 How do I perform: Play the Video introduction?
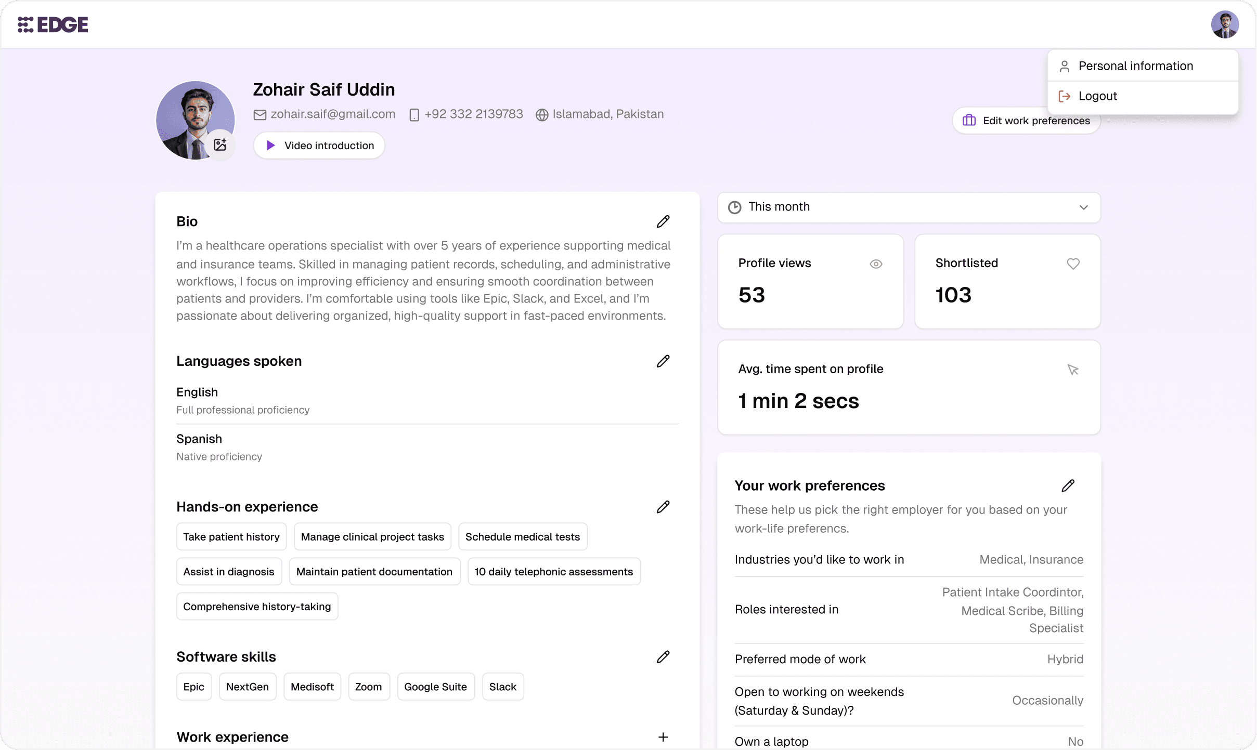tap(319, 146)
